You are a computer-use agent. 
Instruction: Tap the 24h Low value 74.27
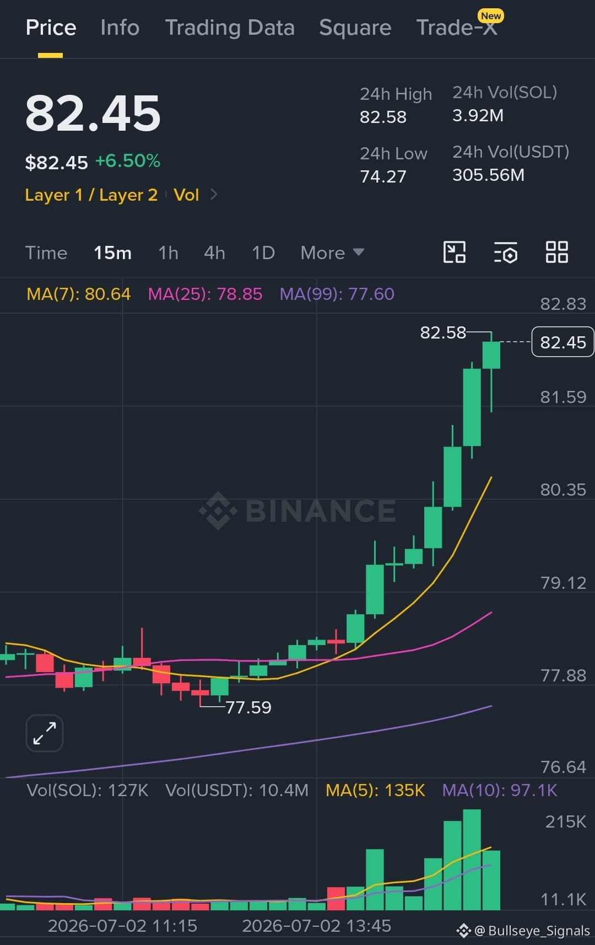[x=383, y=176]
